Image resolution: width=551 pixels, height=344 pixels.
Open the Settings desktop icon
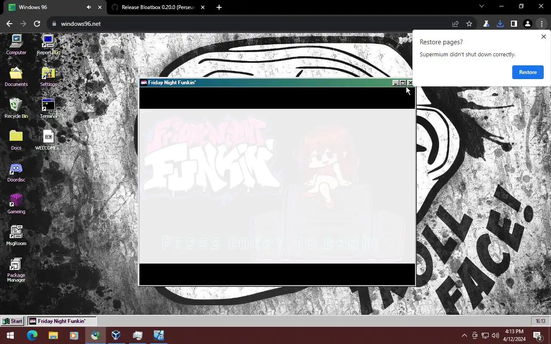point(48,77)
